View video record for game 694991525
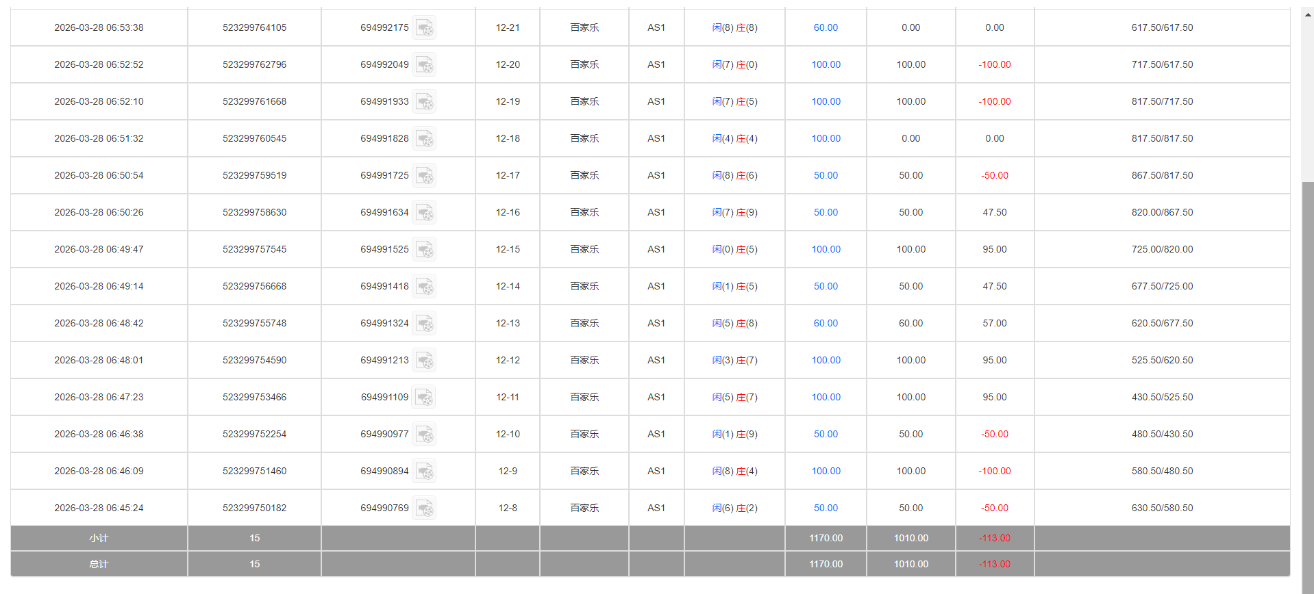 (x=424, y=250)
